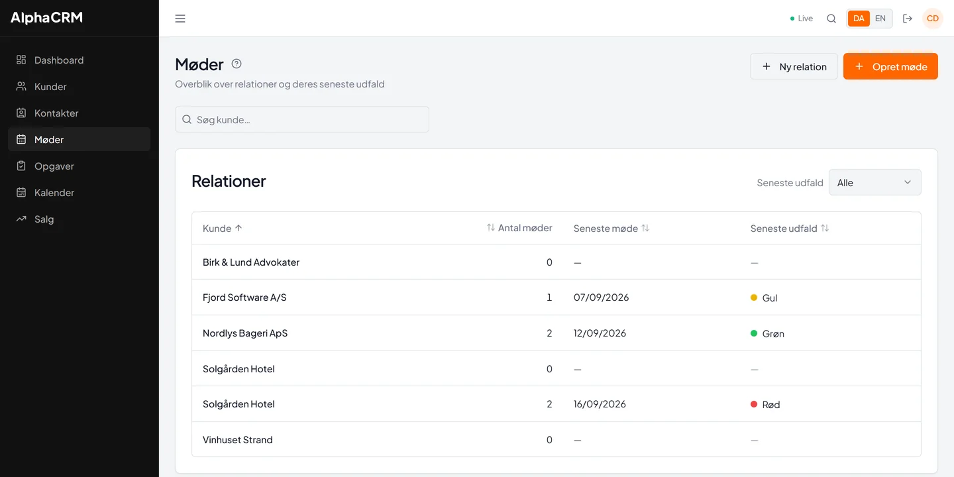Select the Nordlys Bageri ApS row
This screenshot has height=477, width=954.
click(x=556, y=333)
